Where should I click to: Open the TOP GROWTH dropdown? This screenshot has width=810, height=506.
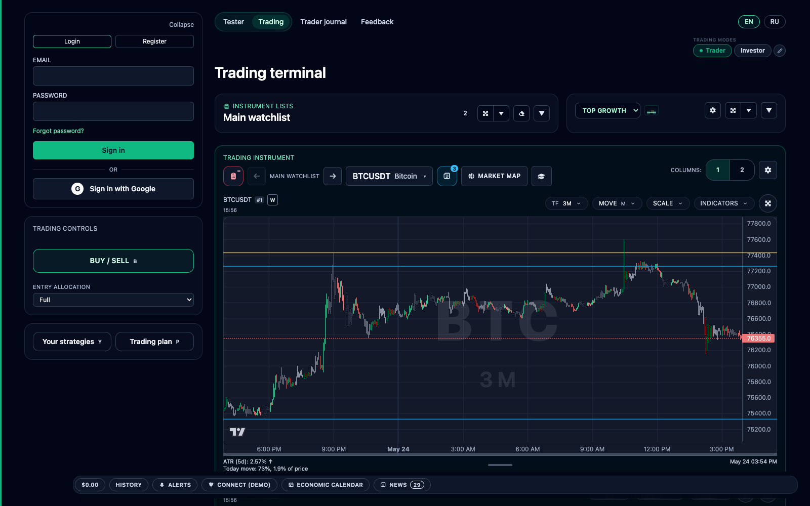pos(607,110)
